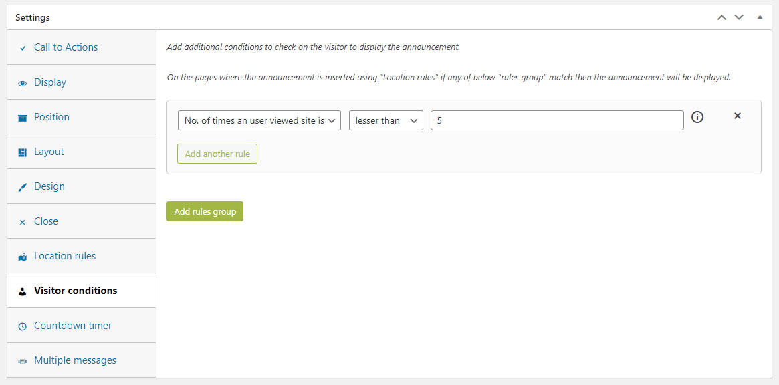
Task: Click the icon beside Multiple messages
Action: [x=22, y=360]
